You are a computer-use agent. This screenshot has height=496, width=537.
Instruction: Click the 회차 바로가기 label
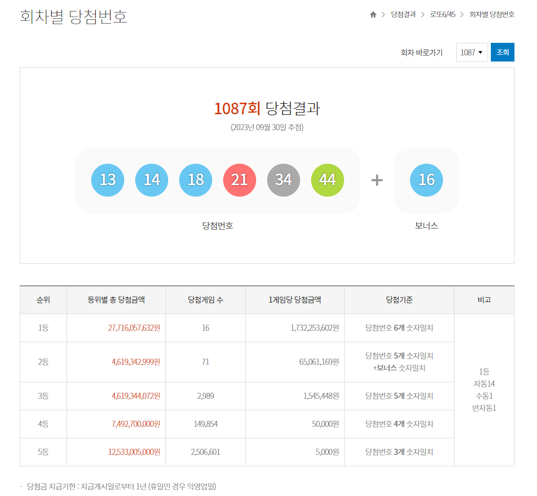tap(422, 53)
